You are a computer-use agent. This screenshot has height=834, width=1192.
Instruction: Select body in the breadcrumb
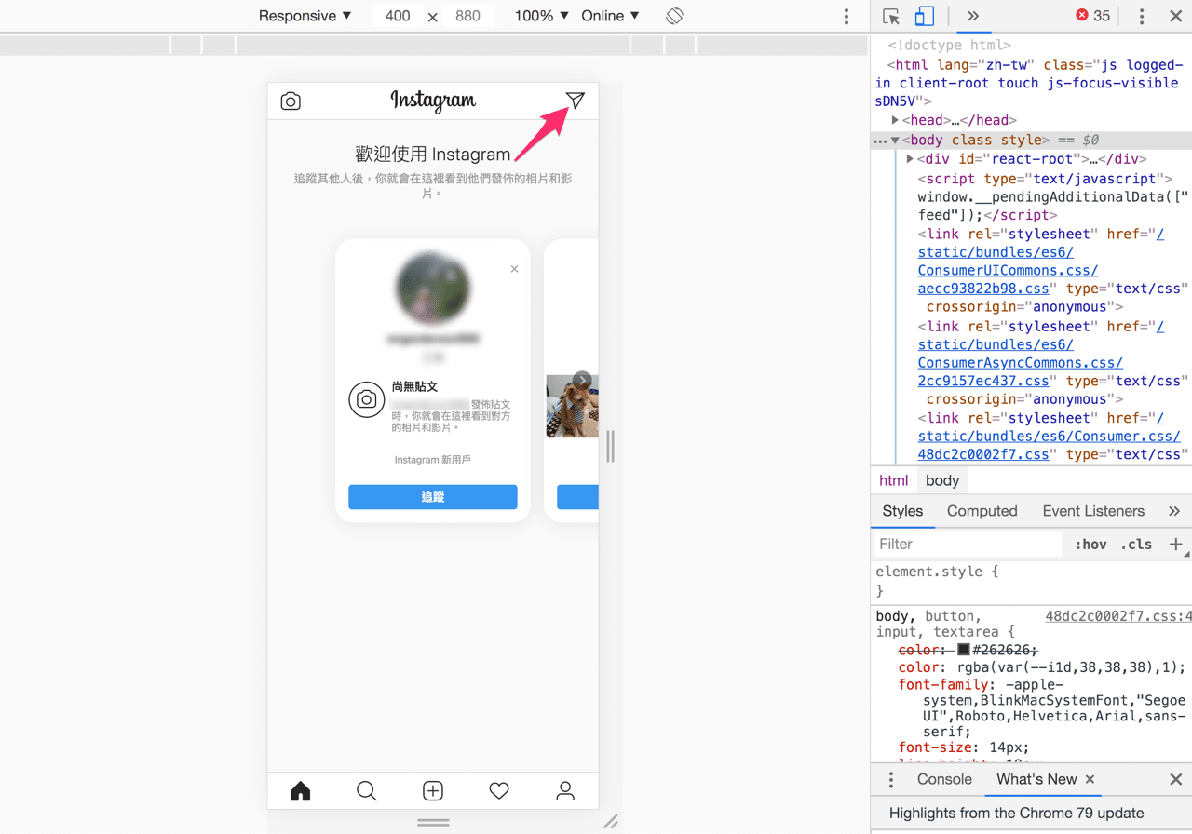click(942, 480)
